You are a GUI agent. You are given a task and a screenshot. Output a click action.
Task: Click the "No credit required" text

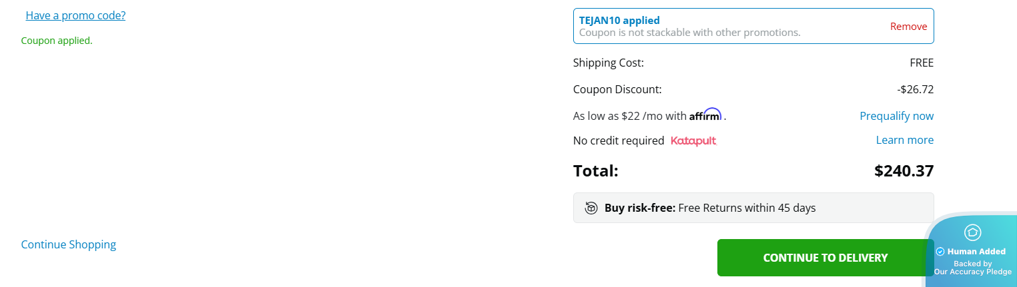619,141
